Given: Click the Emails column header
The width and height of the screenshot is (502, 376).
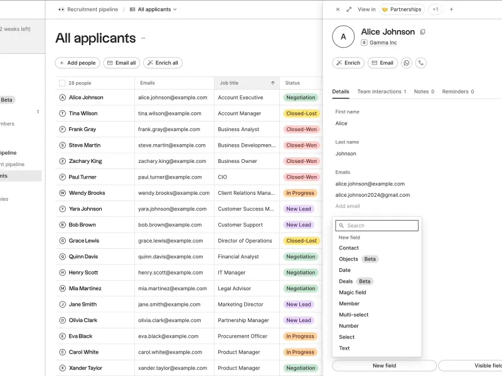Looking at the screenshot, I should 174,83.
